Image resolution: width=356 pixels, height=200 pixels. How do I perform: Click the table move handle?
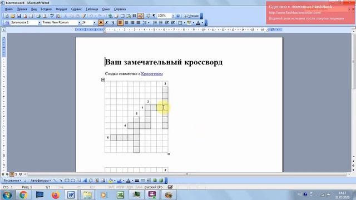[x=103, y=79]
